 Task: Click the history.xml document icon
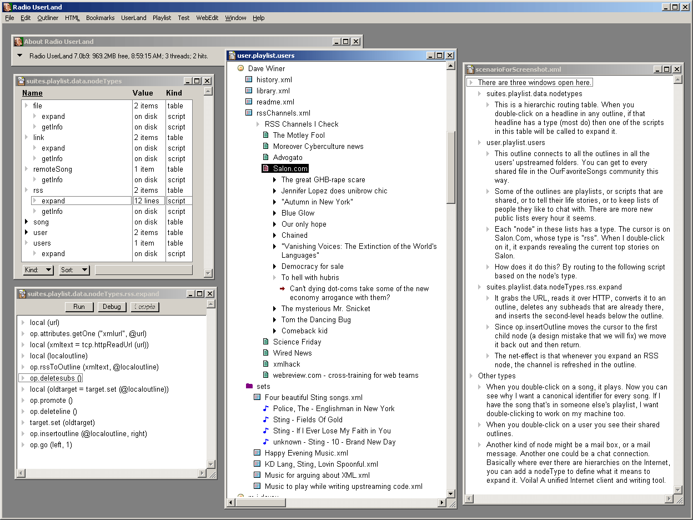tap(249, 79)
